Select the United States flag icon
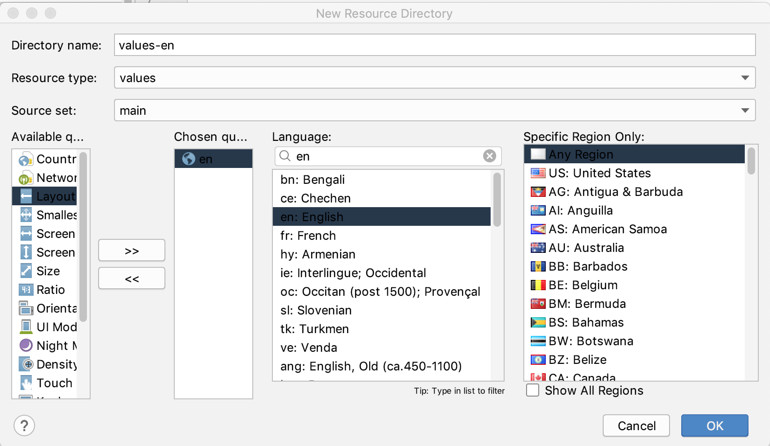This screenshot has height=446, width=770. point(538,173)
